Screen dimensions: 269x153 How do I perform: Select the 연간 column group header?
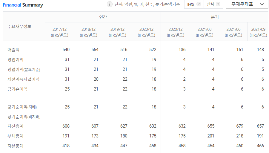click(x=103, y=17)
